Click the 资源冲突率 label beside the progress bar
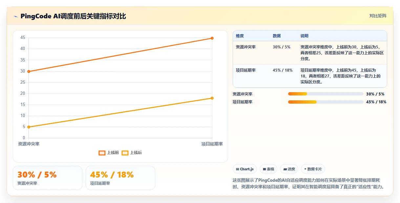400x203 pixels. [242, 94]
